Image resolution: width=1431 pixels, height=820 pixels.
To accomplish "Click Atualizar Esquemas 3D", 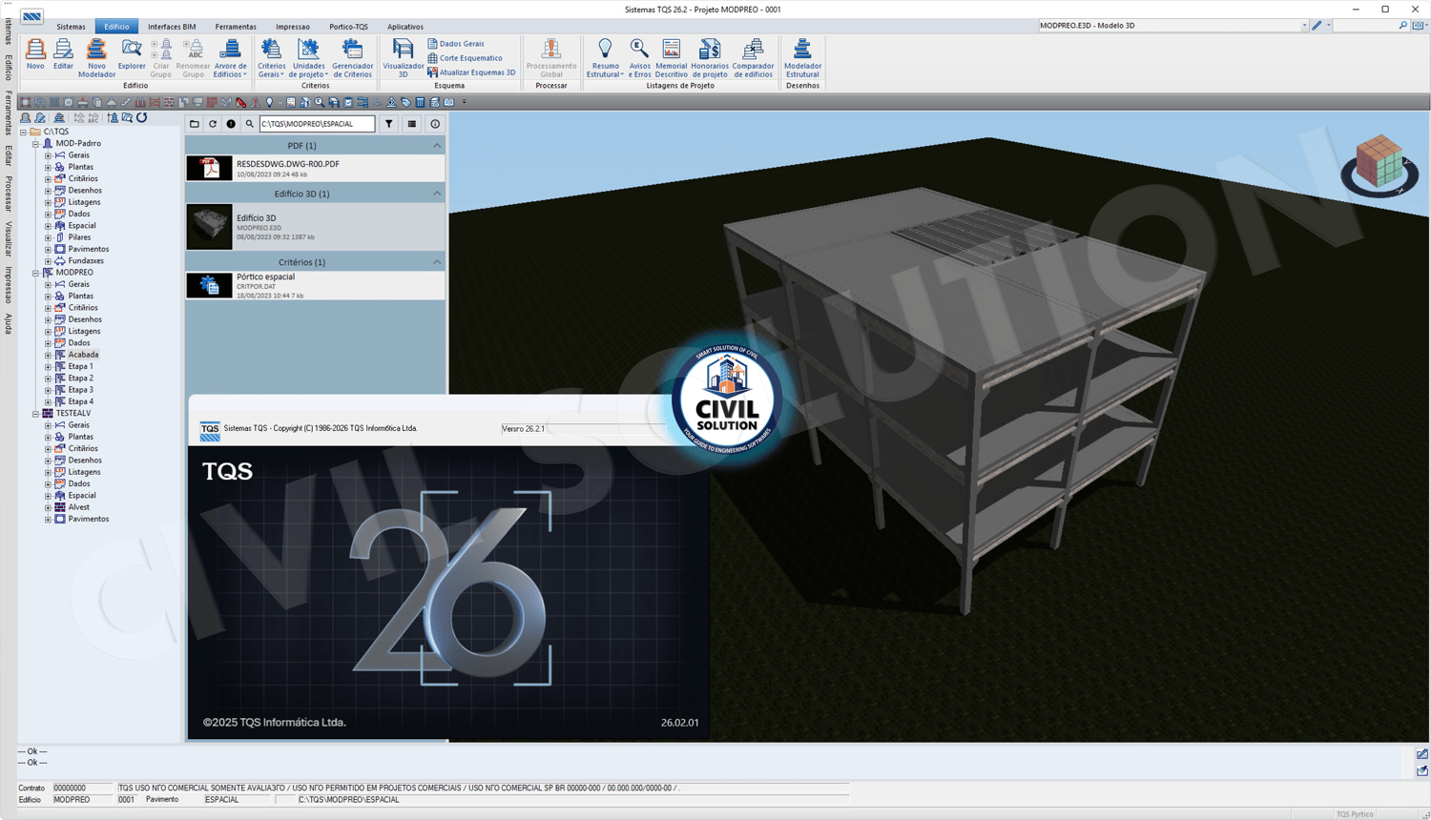I will (x=471, y=72).
